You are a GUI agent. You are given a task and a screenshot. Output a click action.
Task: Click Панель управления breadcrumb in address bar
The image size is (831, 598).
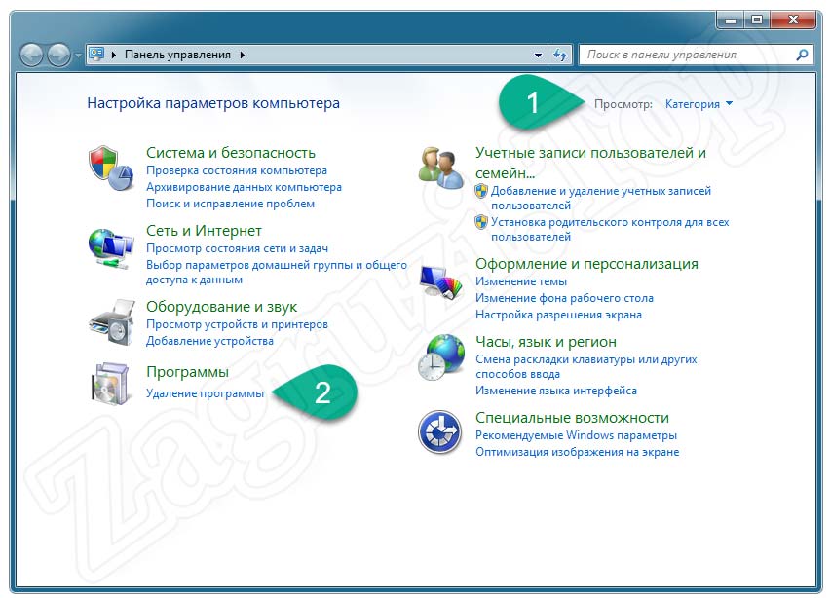tap(177, 55)
